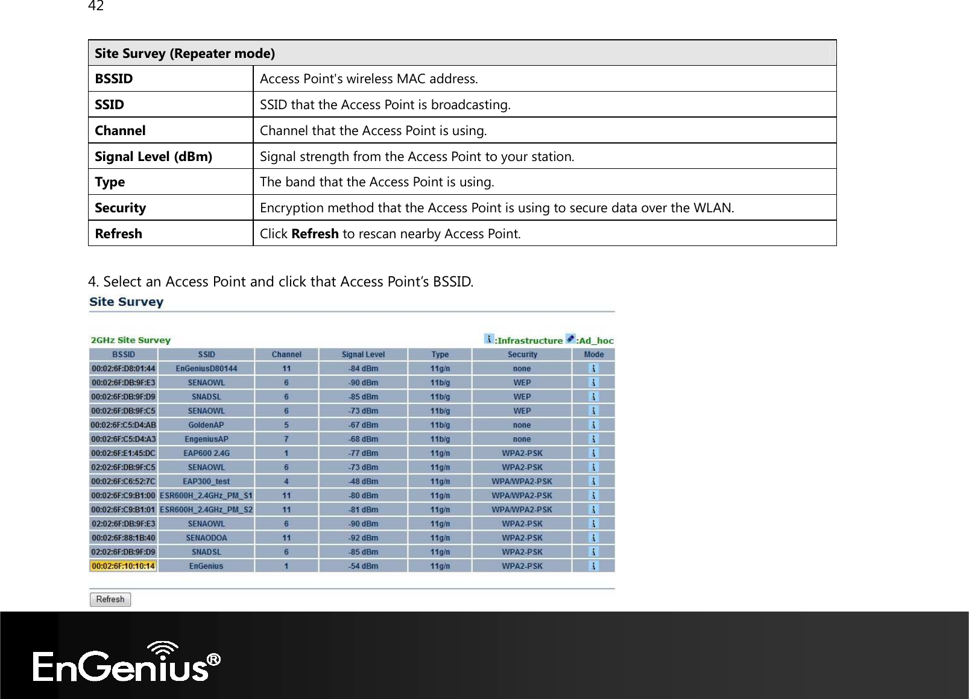Screen dimensions: 969x699
Task: Click channel 4 cell in EAP300_test row
Action: (x=286, y=481)
